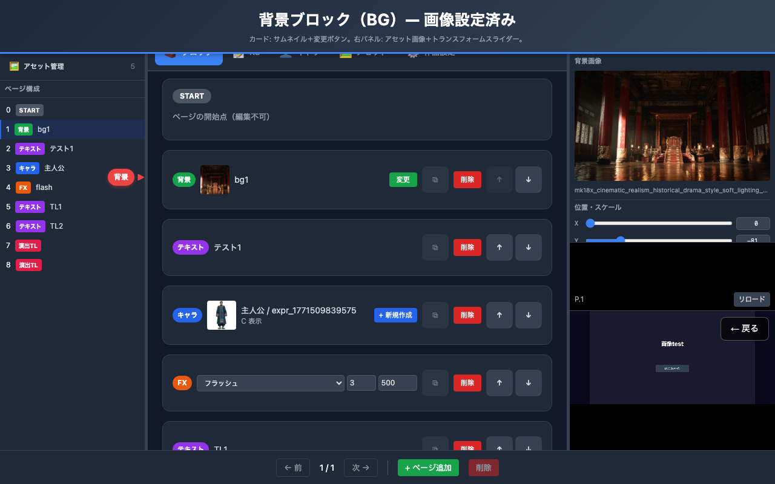The height and width of the screenshot is (484, 775).
Task: Select the テスト1 row in the sidebar
Action: (x=72, y=149)
